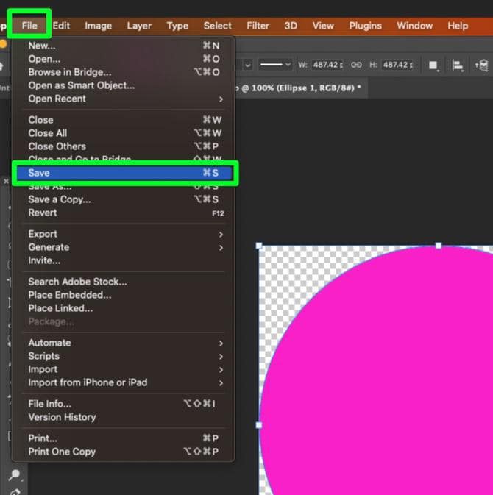
Task: Select Browse in Bridge...
Action: pos(125,72)
